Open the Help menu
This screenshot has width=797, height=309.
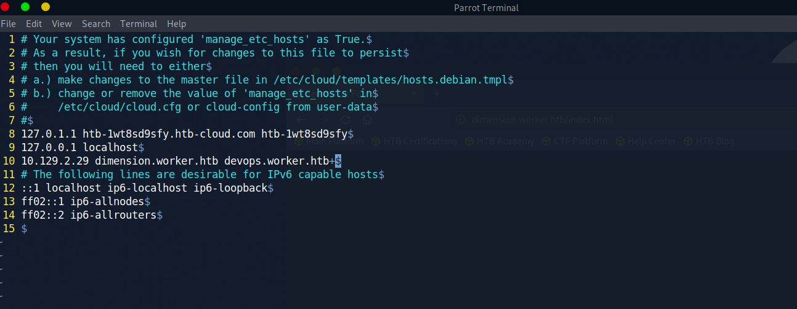pyautogui.click(x=176, y=24)
